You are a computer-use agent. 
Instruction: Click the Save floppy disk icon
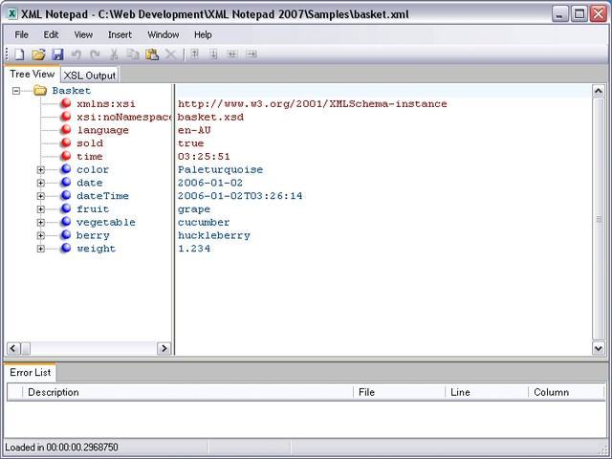click(57, 55)
